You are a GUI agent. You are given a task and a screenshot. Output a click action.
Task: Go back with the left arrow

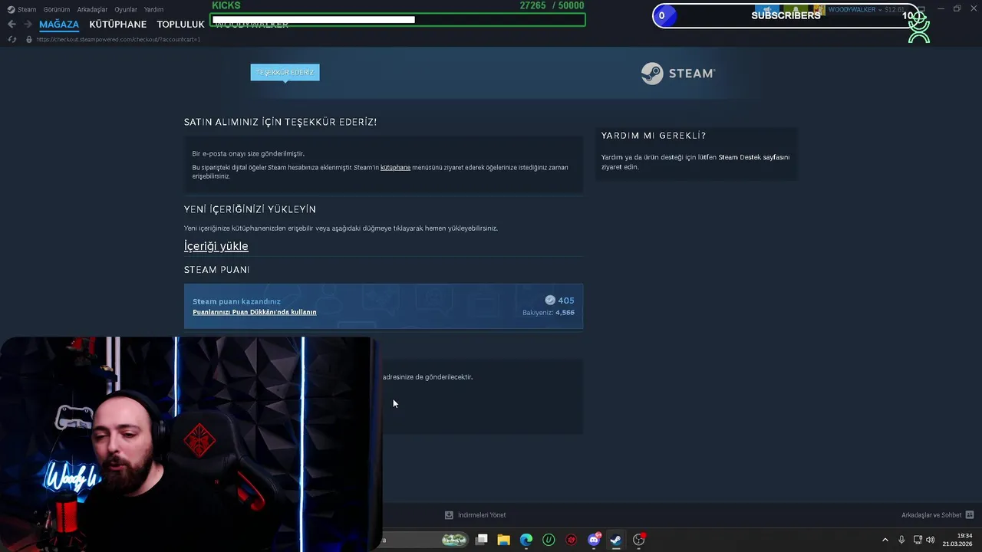pos(12,25)
